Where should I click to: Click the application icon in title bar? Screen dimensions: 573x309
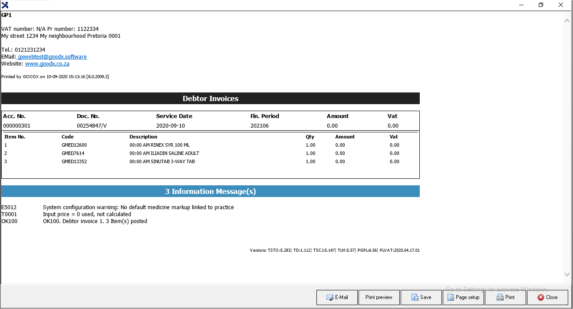click(5, 5)
